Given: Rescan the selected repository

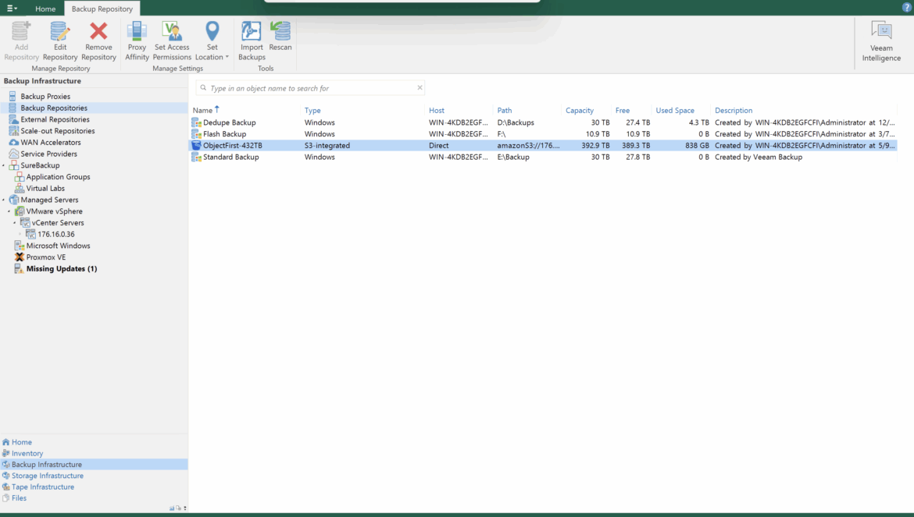Looking at the screenshot, I should [x=280, y=36].
